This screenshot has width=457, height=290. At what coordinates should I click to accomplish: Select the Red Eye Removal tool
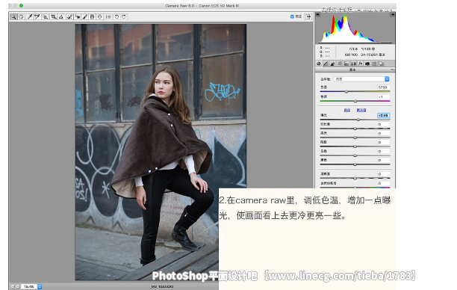click(x=77, y=17)
